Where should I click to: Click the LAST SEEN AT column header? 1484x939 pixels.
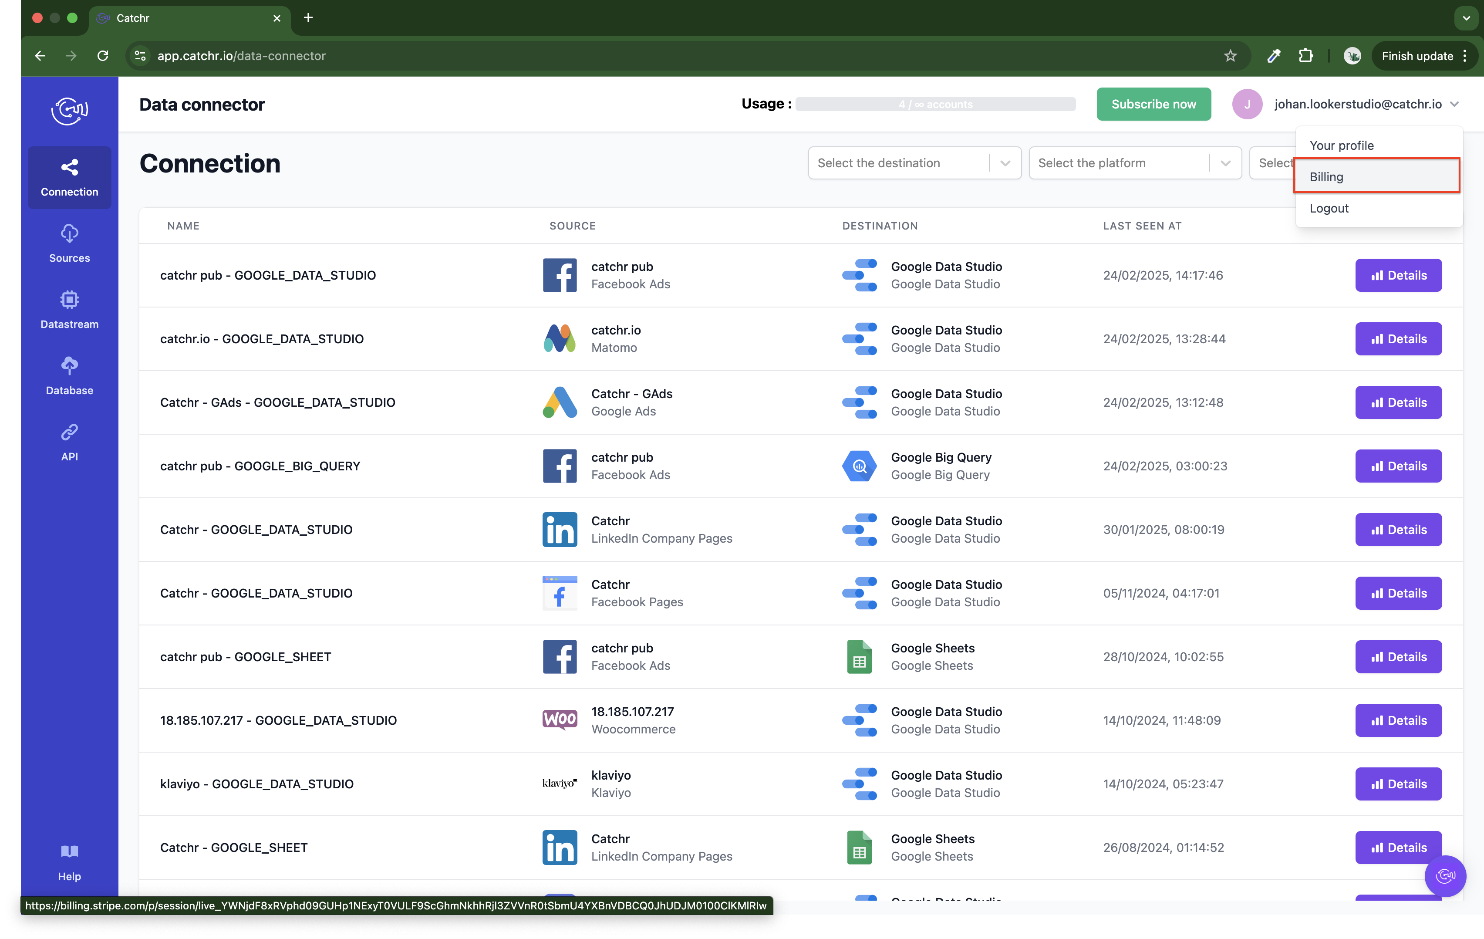pos(1142,226)
